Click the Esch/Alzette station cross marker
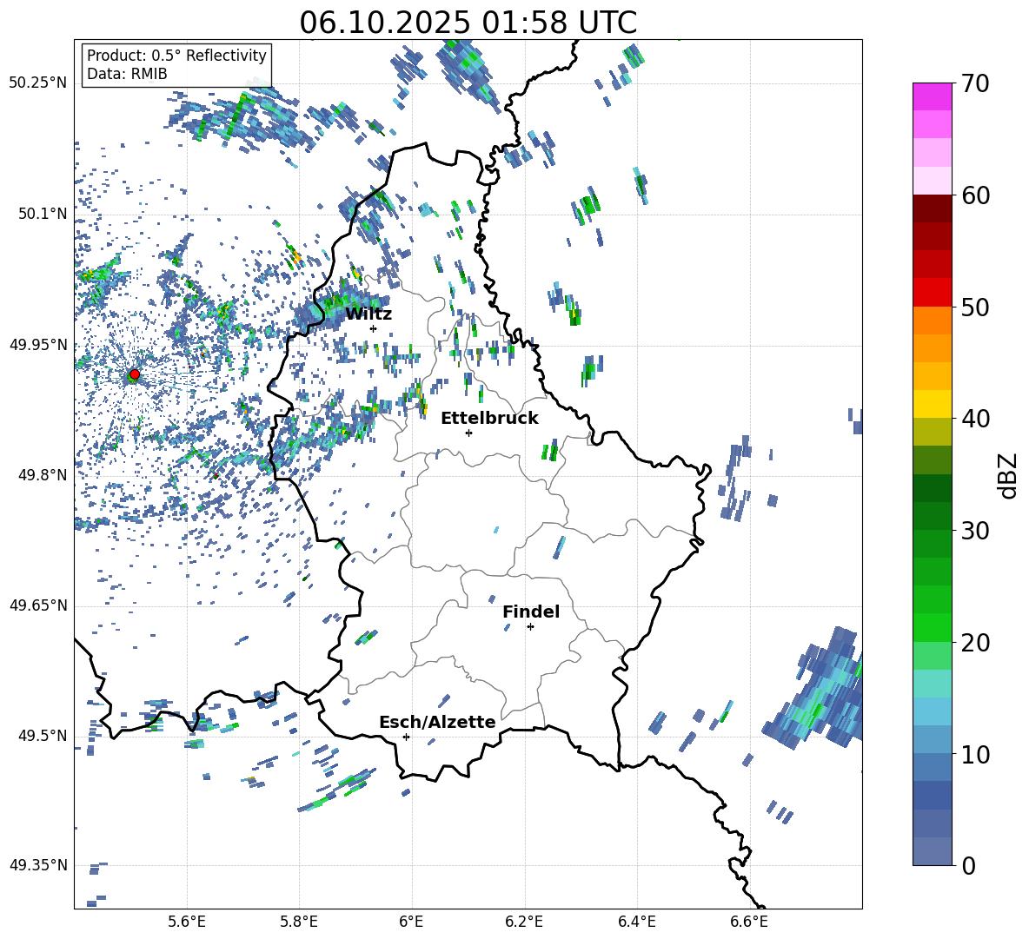This screenshot has width=1029, height=939. (x=406, y=737)
